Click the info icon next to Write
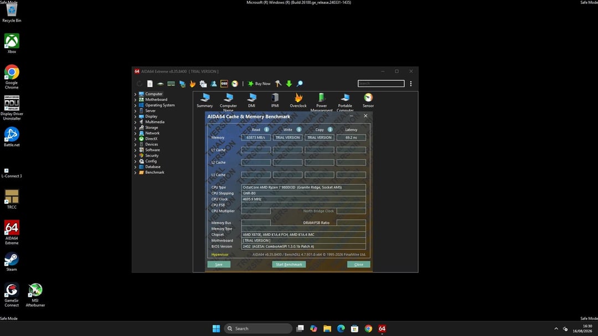598x336 pixels. [299, 130]
